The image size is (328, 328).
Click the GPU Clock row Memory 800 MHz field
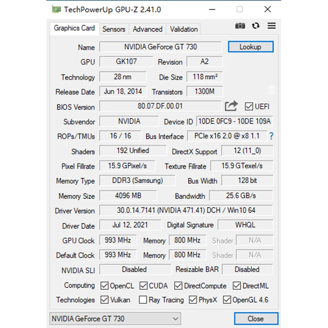click(187, 240)
